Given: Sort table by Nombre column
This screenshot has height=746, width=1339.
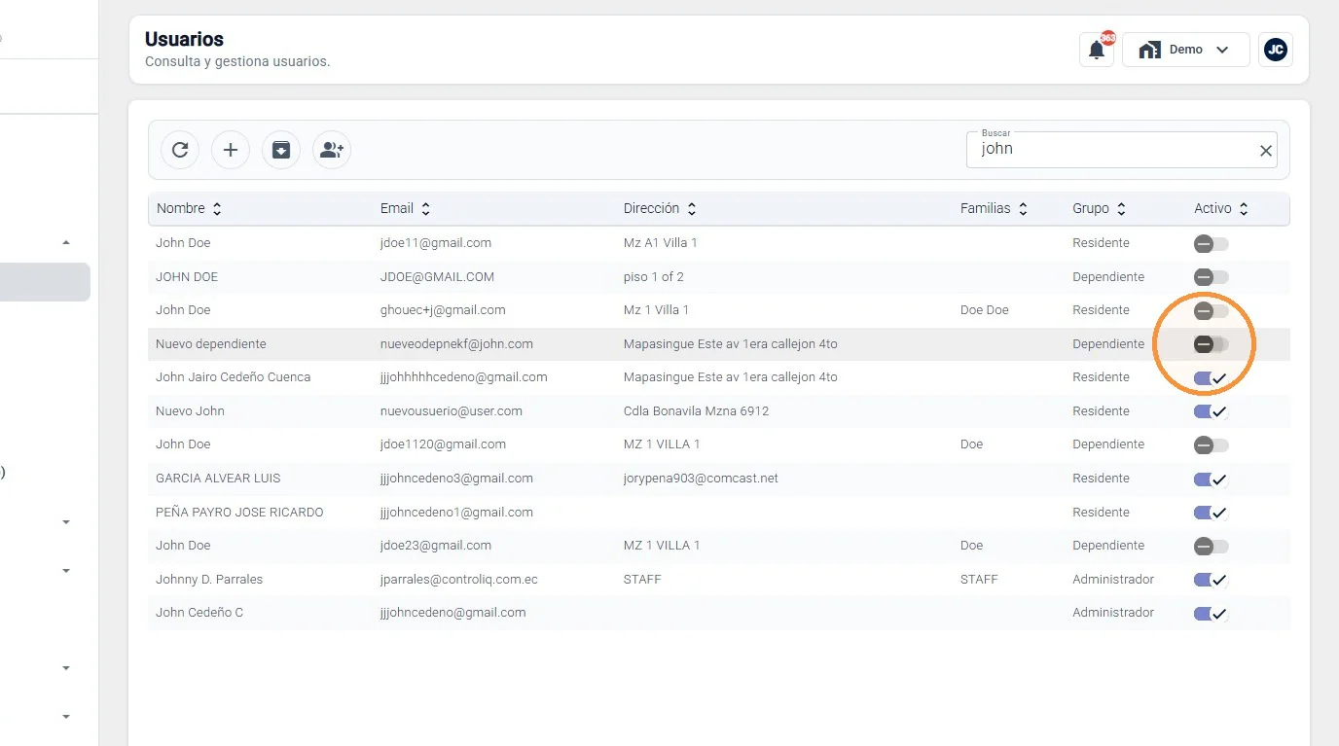Looking at the screenshot, I should point(190,209).
